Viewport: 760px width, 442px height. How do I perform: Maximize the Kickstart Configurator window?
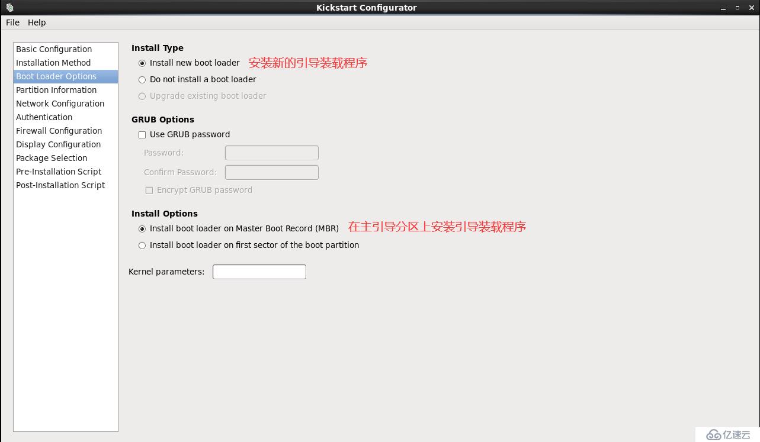(737, 8)
